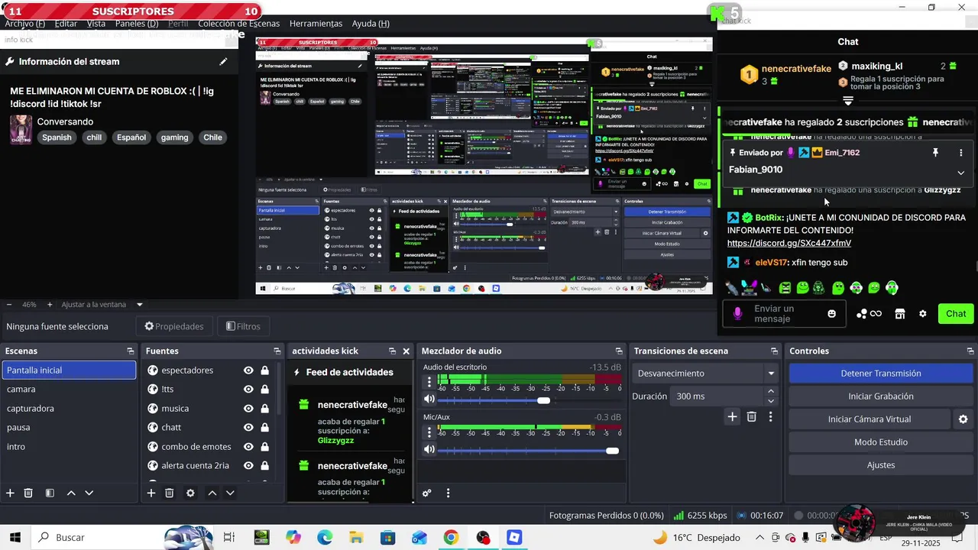Open Herramientas menu
The image size is (978, 550).
316,24
